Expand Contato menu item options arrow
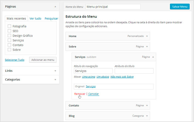Viewport: 194px width, 122px height. pyautogui.click(x=147, y=106)
